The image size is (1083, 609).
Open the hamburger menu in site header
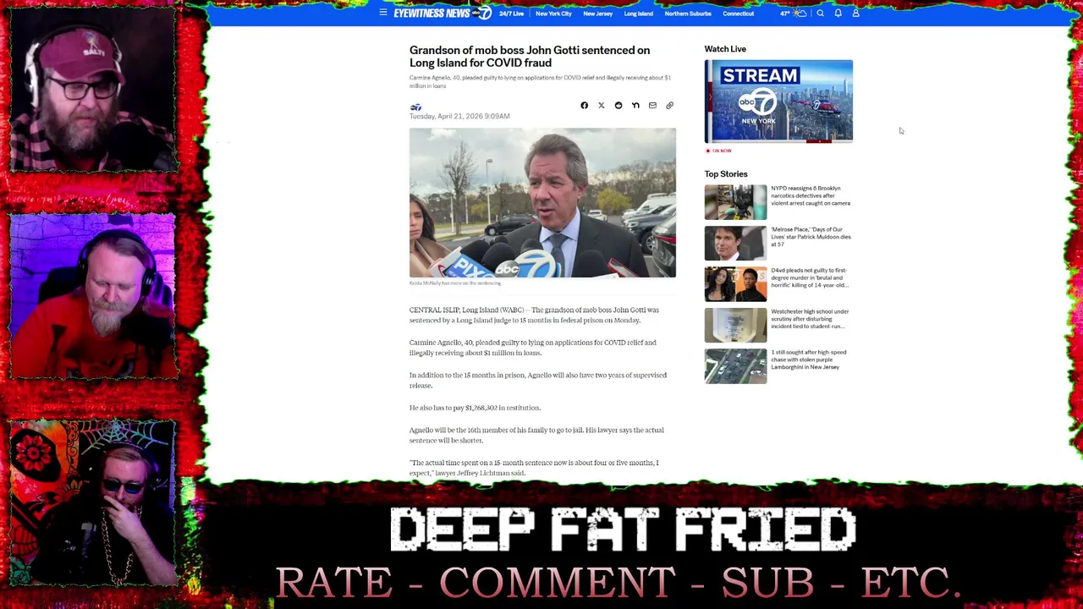[x=383, y=13]
